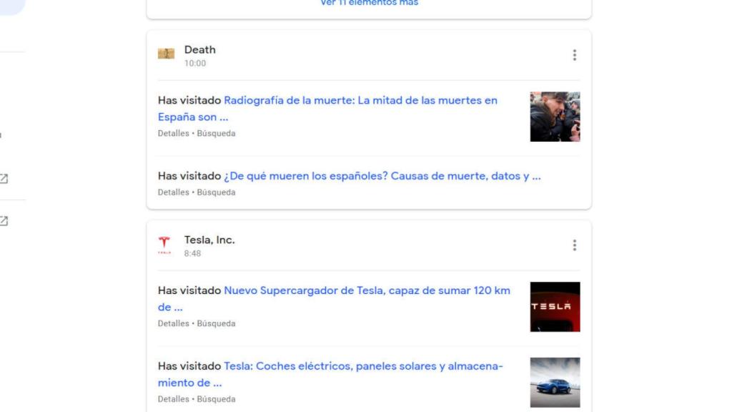
Task: Click Búsqueda under "Tesla: Coches eléctricos"
Action: tap(216, 399)
